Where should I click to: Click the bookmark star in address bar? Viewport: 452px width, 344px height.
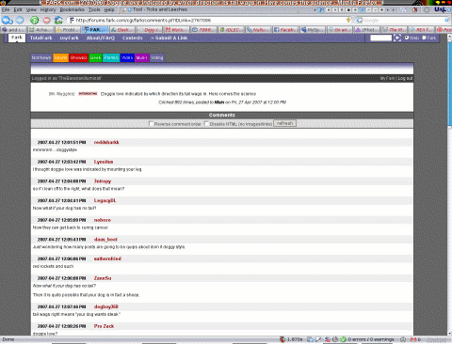tap(348, 20)
